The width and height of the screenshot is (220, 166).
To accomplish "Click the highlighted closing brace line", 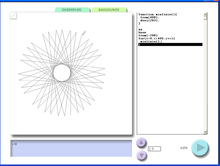I will [170, 45].
